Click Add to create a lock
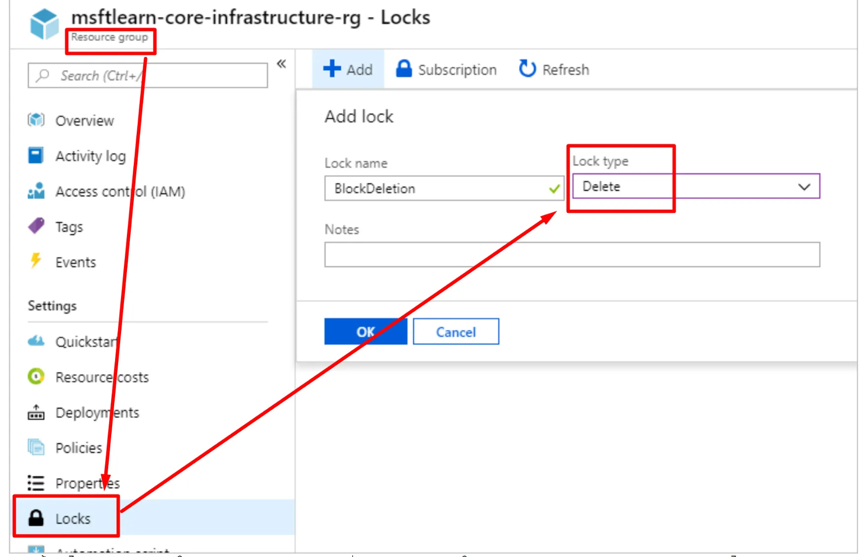This screenshot has height=557, width=861. pyautogui.click(x=348, y=69)
